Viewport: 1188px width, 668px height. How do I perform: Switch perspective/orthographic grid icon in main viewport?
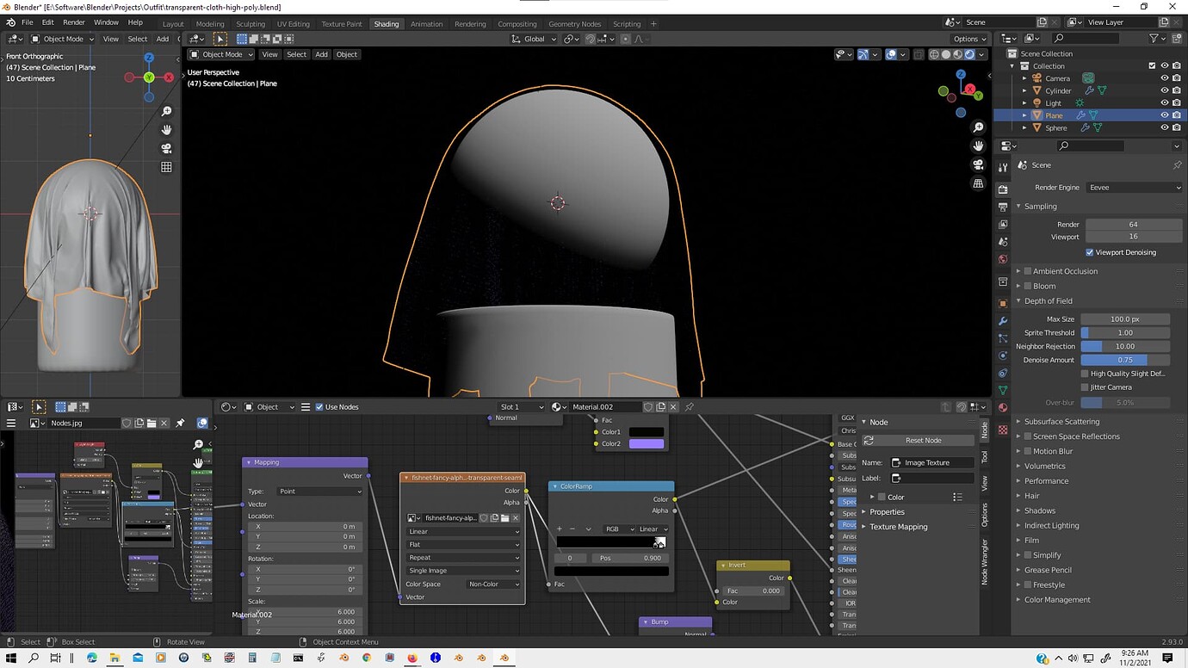click(978, 183)
